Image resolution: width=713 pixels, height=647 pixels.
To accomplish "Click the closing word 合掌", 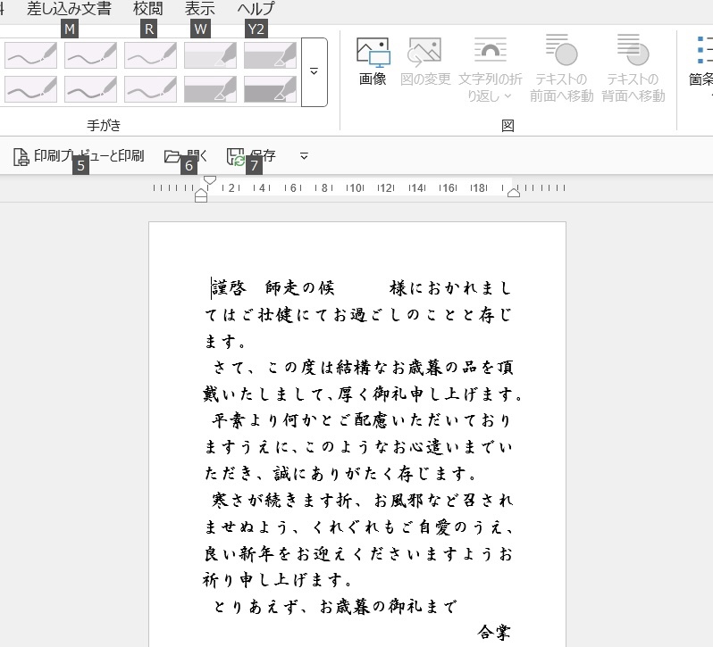I will click(494, 632).
